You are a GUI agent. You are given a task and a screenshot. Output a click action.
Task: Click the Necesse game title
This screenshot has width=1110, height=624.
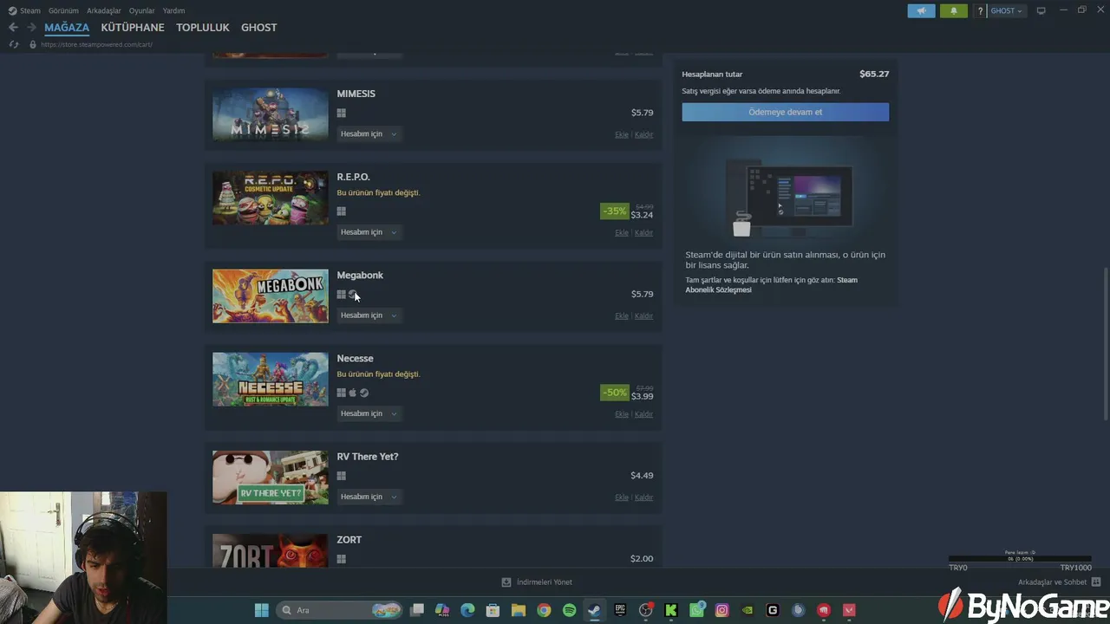click(355, 359)
